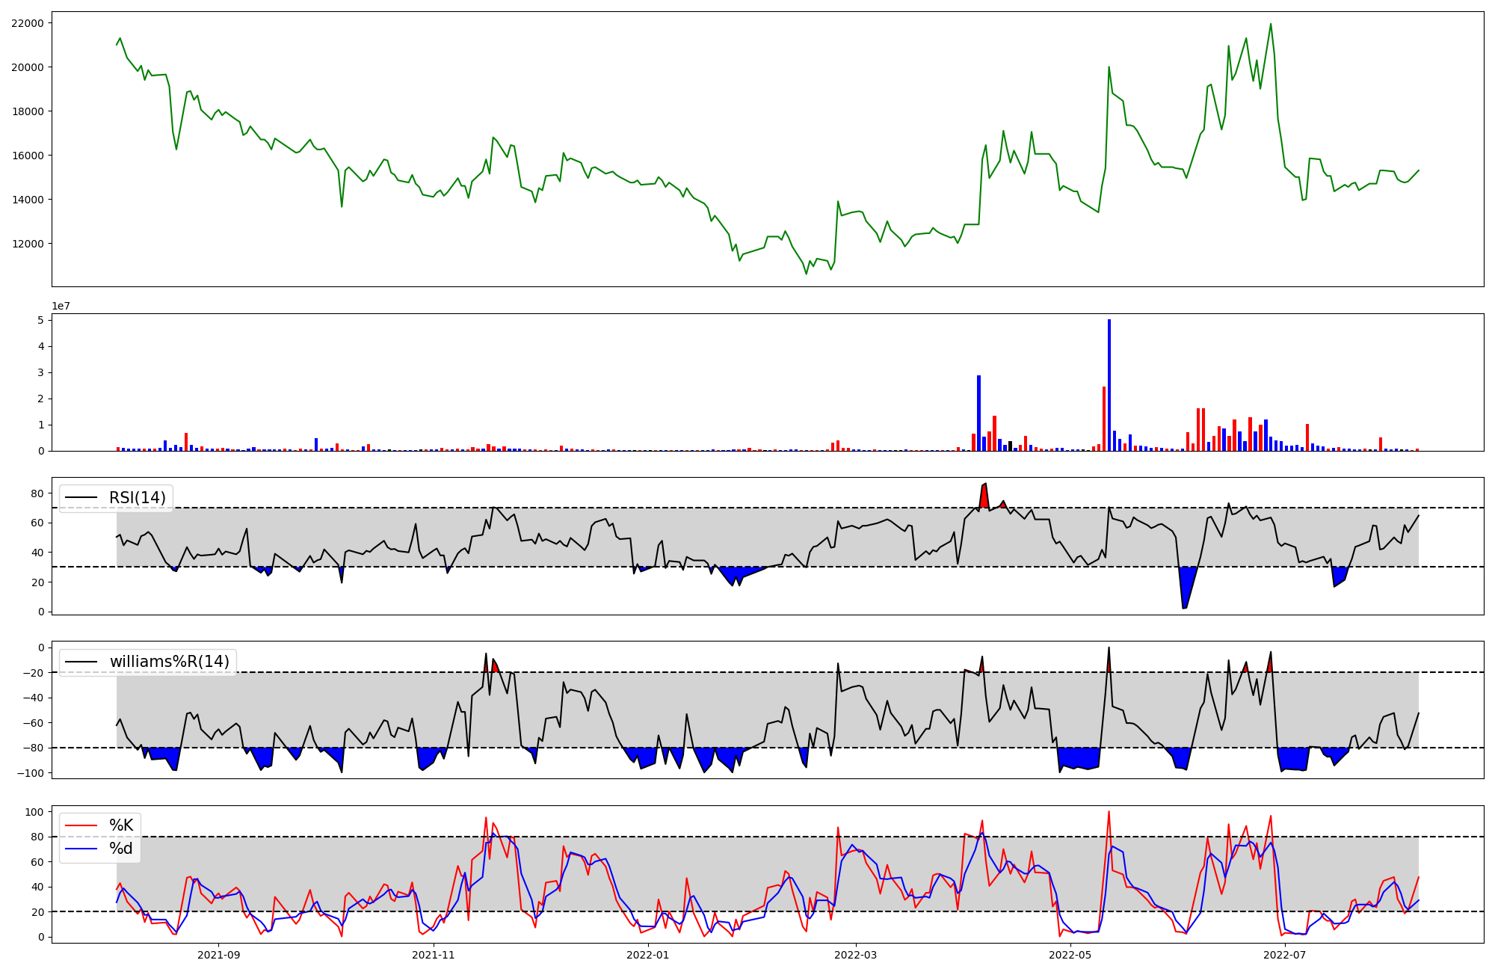Click the 12000 price axis tick label
1495x972 pixels.
[x=28, y=244]
